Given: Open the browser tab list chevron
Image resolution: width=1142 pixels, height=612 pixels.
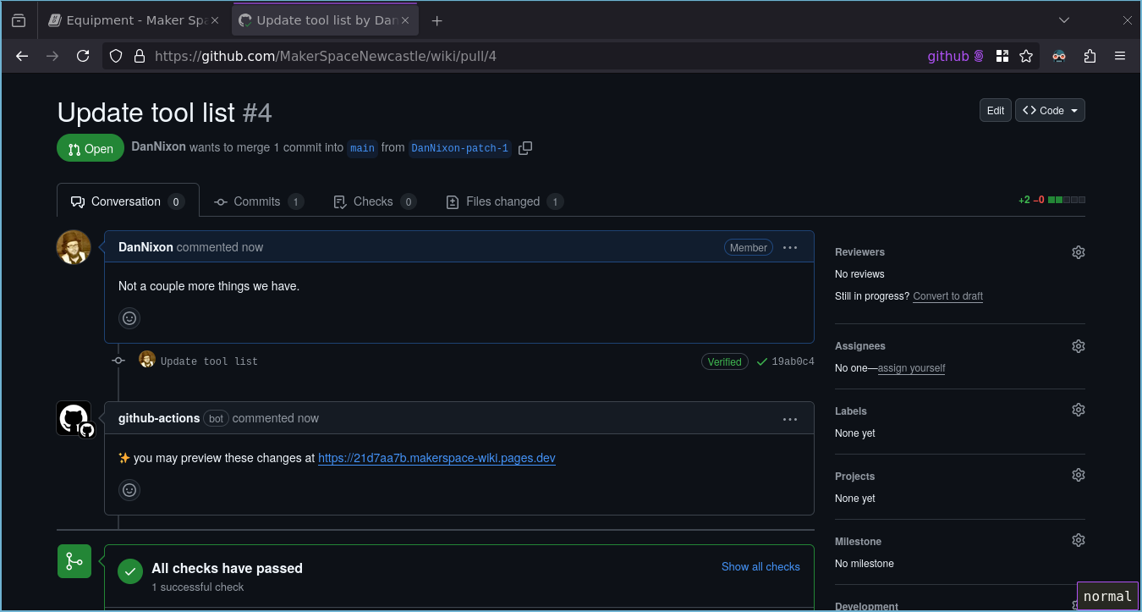Looking at the screenshot, I should 1063,19.
